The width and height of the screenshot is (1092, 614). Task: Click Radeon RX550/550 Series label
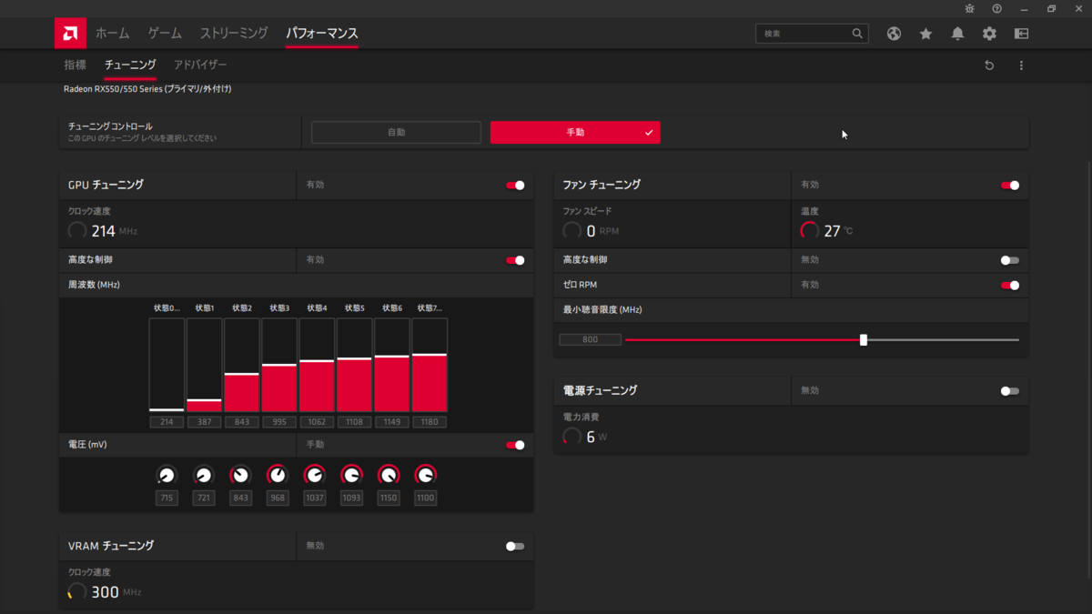pyautogui.click(x=147, y=89)
